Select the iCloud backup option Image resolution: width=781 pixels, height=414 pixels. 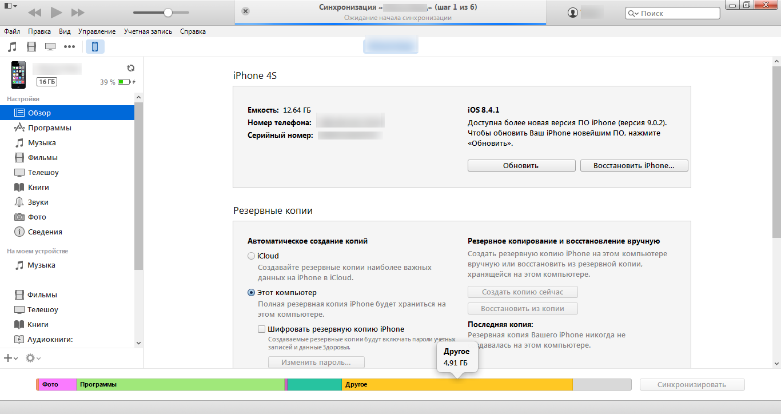[252, 256]
